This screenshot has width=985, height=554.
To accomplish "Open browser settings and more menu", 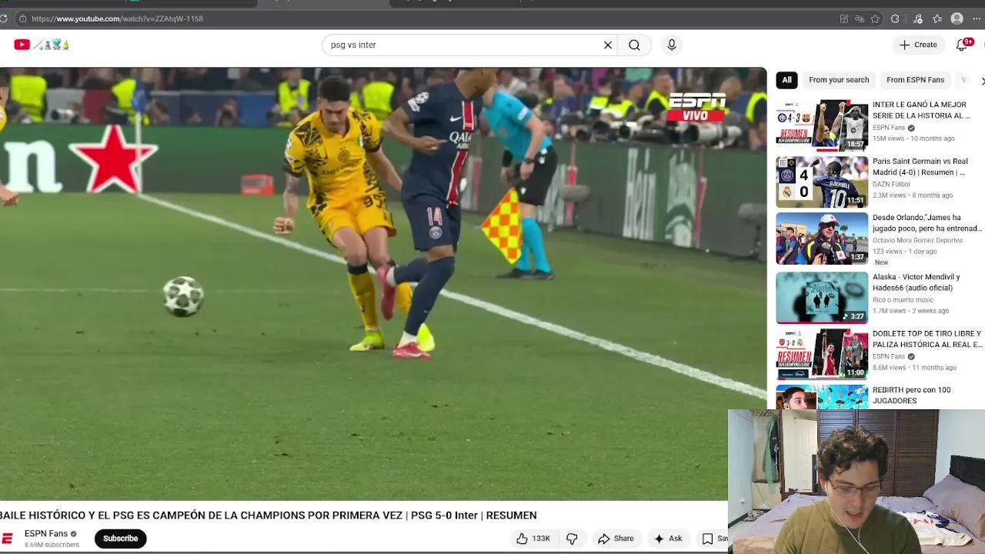I will (977, 18).
